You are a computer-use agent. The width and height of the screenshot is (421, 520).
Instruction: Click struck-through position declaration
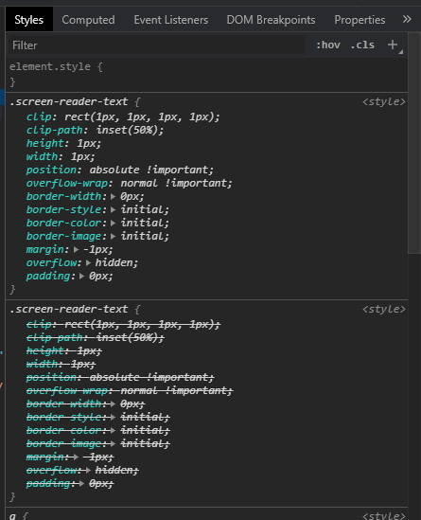120,377
